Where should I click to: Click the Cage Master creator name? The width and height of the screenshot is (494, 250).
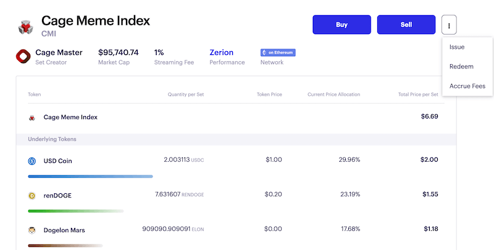click(x=59, y=52)
